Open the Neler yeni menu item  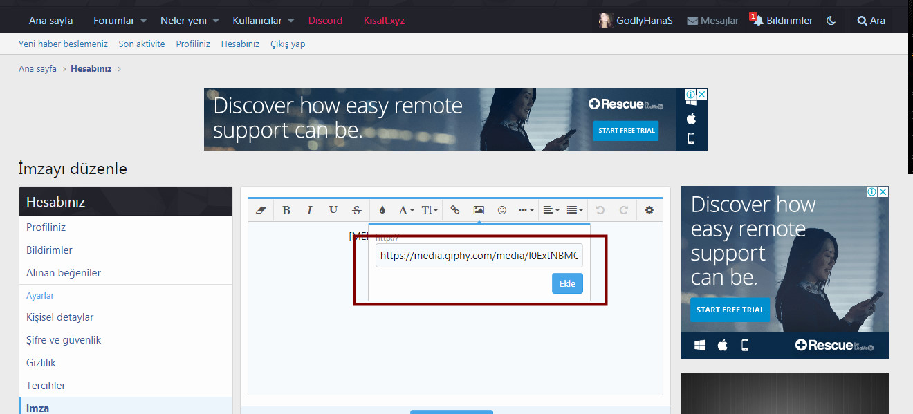tap(183, 21)
